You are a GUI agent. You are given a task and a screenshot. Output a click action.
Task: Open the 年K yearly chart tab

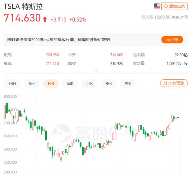128,83
